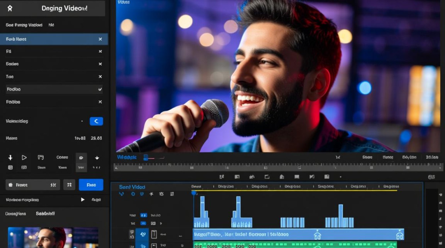This screenshot has height=248, width=445.
Task: Click the play triangle icon in left tool grid
Action: [x=24, y=158]
